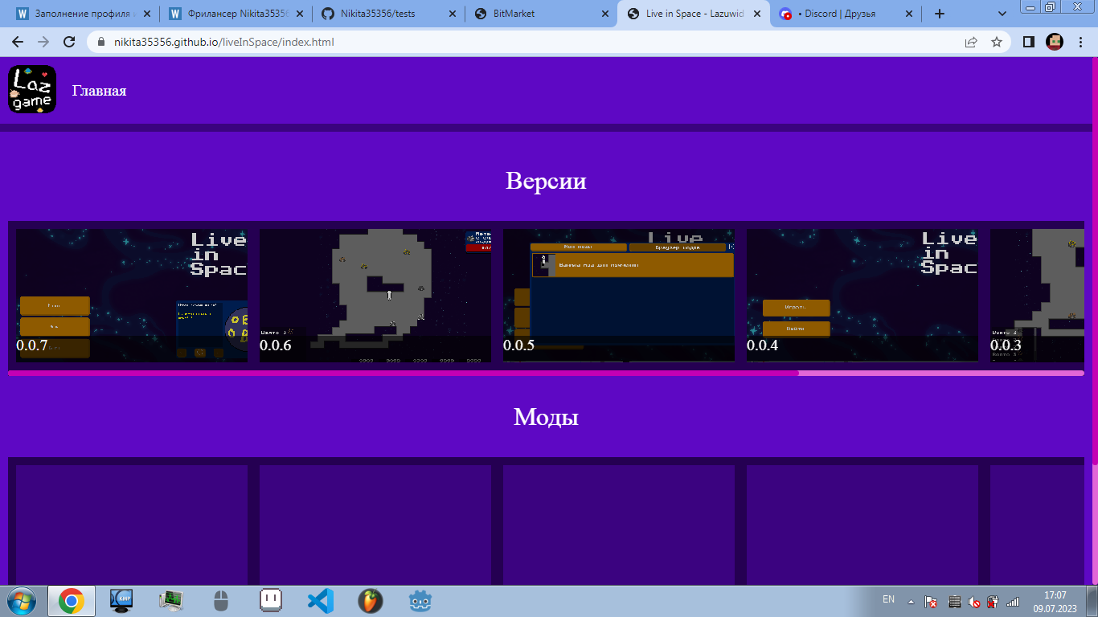Screen dimensions: 1098x617
Task: Open the Windows Start menu
Action: pyautogui.click(x=22, y=601)
